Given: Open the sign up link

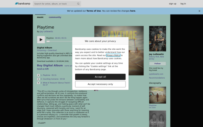Looking at the screenshot, I should (173, 4).
